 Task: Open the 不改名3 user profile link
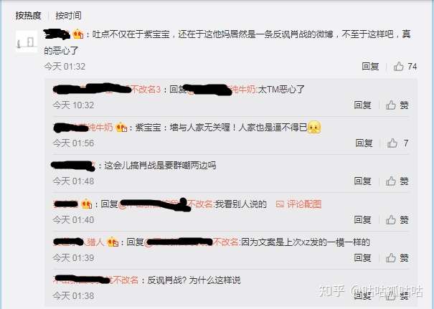(x=107, y=89)
